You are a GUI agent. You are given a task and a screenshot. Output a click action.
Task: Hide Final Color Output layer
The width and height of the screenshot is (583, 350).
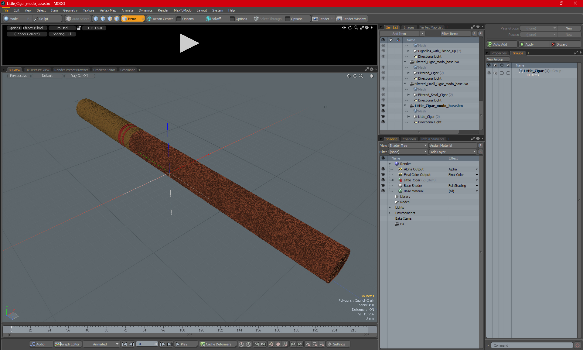click(383, 175)
